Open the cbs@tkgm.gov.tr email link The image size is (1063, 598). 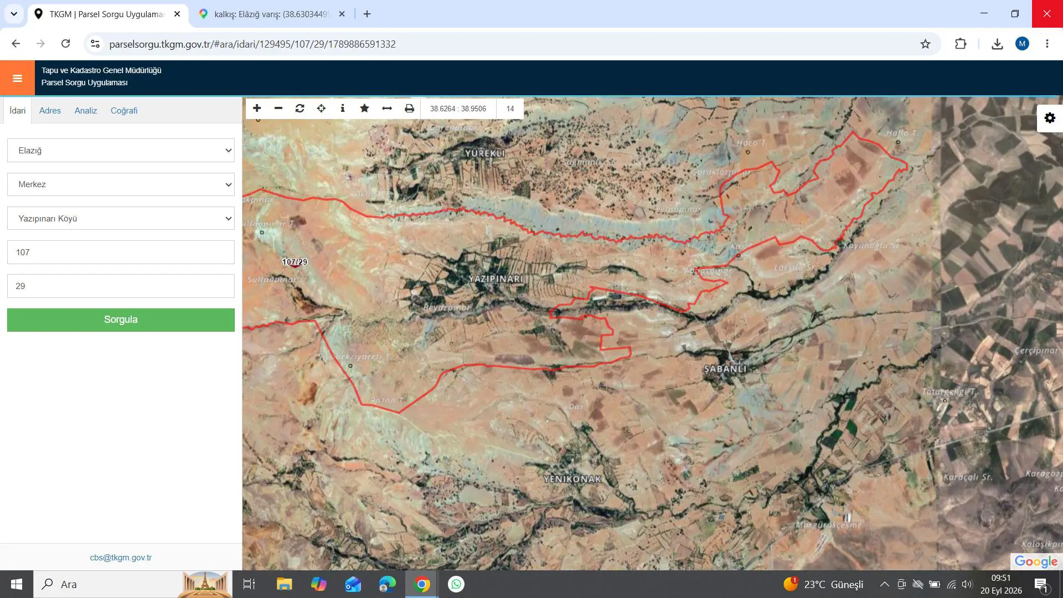pos(121,558)
